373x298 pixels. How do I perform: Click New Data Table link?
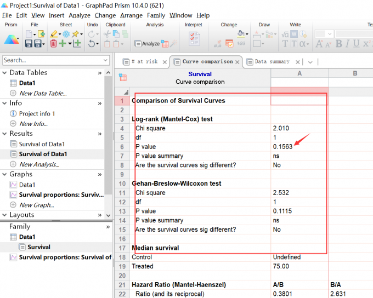pyautogui.click(x=43, y=93)
